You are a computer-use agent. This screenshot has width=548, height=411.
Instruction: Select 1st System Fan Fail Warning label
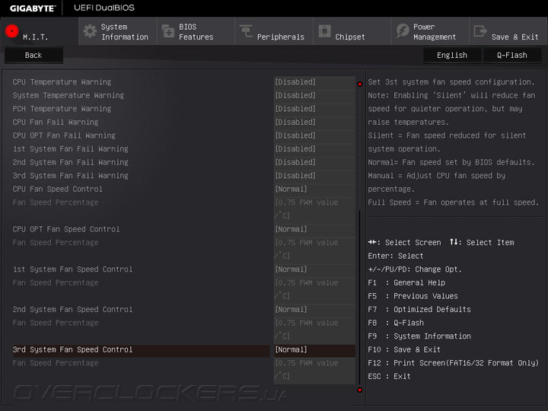71,149
